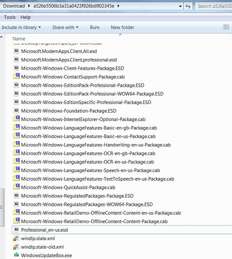Click the LanguageFeatures-OCR-en-us cab icon

(16, 161)
